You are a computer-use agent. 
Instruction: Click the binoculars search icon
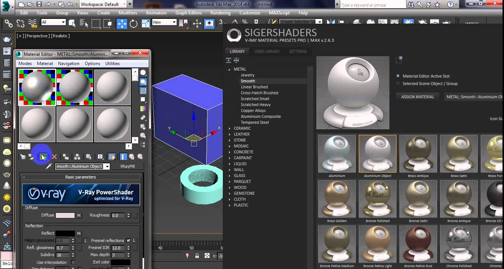411,4
